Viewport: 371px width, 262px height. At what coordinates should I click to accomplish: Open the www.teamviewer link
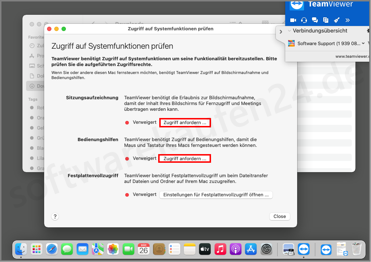click(352, 56)
